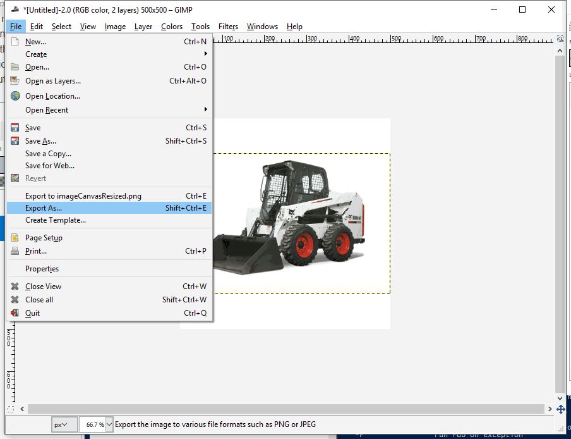571x439 pixels.
Task: Choose Print menu entry
Action: 109,251
